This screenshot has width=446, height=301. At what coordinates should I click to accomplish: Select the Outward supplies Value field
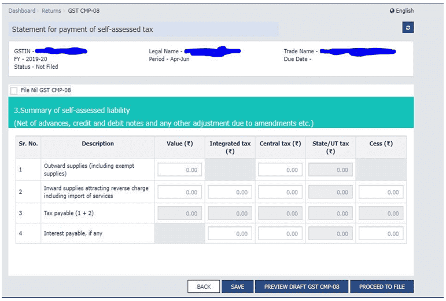click(x=179, y=170)
